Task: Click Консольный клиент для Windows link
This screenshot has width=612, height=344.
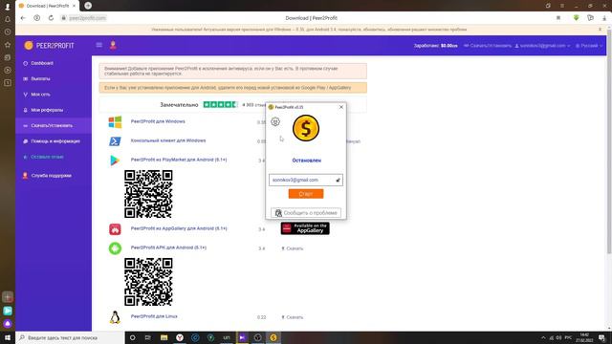Action: click(168, 140)
